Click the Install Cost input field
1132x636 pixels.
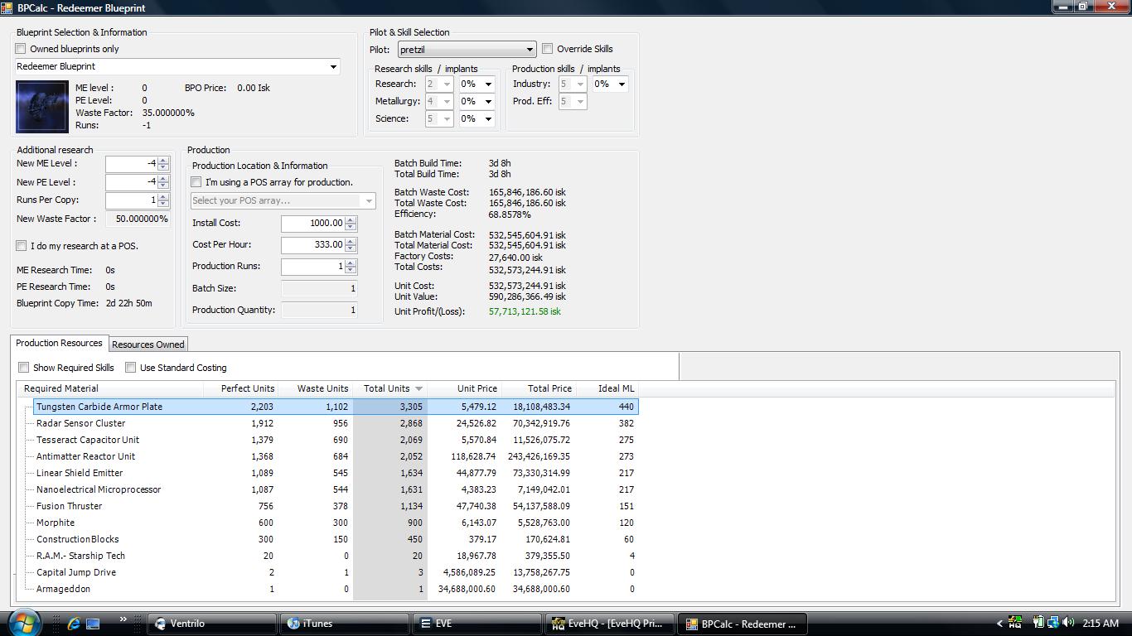coord(313,224)
